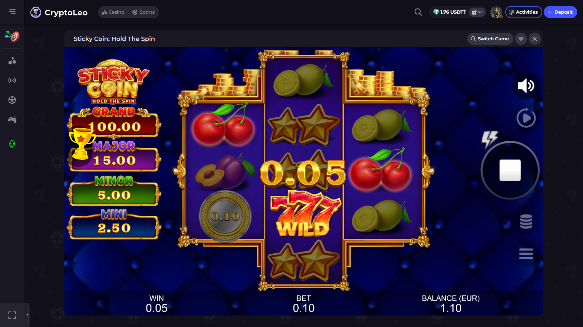Open bet settings coin stack icon

(x=526, y=222)
